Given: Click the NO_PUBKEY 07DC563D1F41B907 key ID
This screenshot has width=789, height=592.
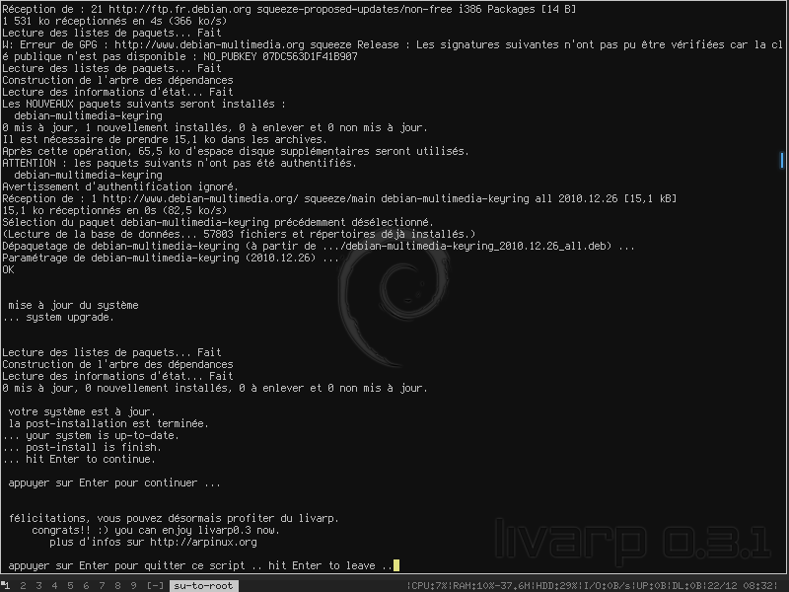Looking at the screenshot, I should 280,56.
